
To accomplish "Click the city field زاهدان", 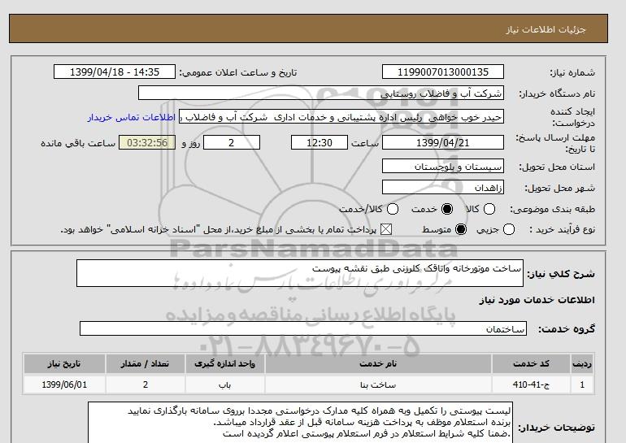I will click(x=443, y=187).
